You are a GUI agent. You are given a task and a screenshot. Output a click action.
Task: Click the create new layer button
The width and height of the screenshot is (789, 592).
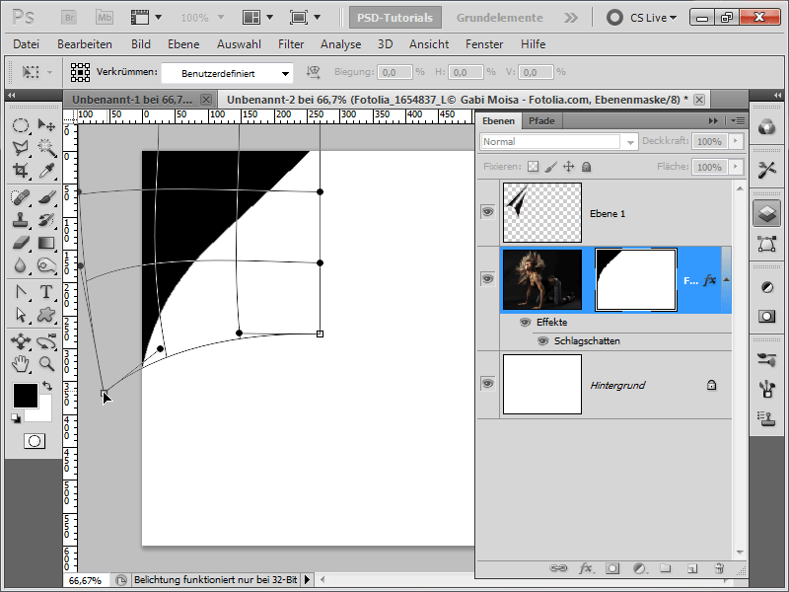[692, 568]
